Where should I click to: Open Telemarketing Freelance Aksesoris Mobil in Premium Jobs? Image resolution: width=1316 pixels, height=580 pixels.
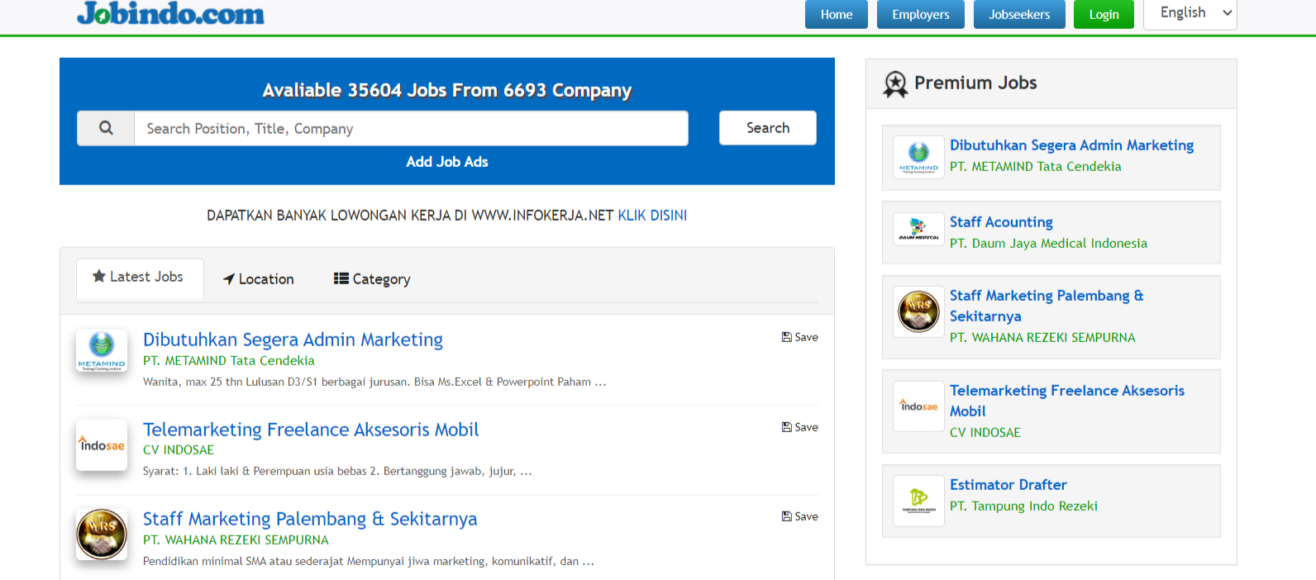[1067, 401]
